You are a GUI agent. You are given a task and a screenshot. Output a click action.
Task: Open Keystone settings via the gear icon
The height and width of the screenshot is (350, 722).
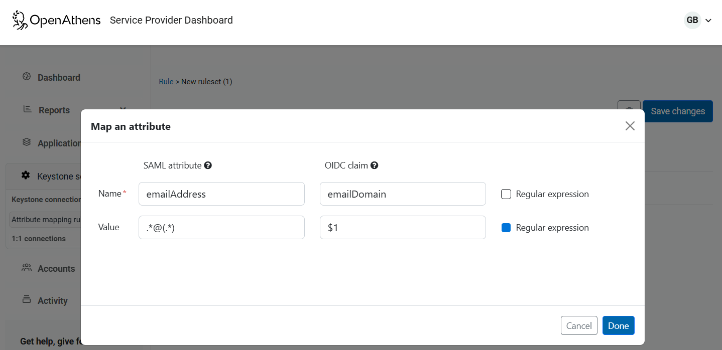pyautogui.click(x=25, y=175)
